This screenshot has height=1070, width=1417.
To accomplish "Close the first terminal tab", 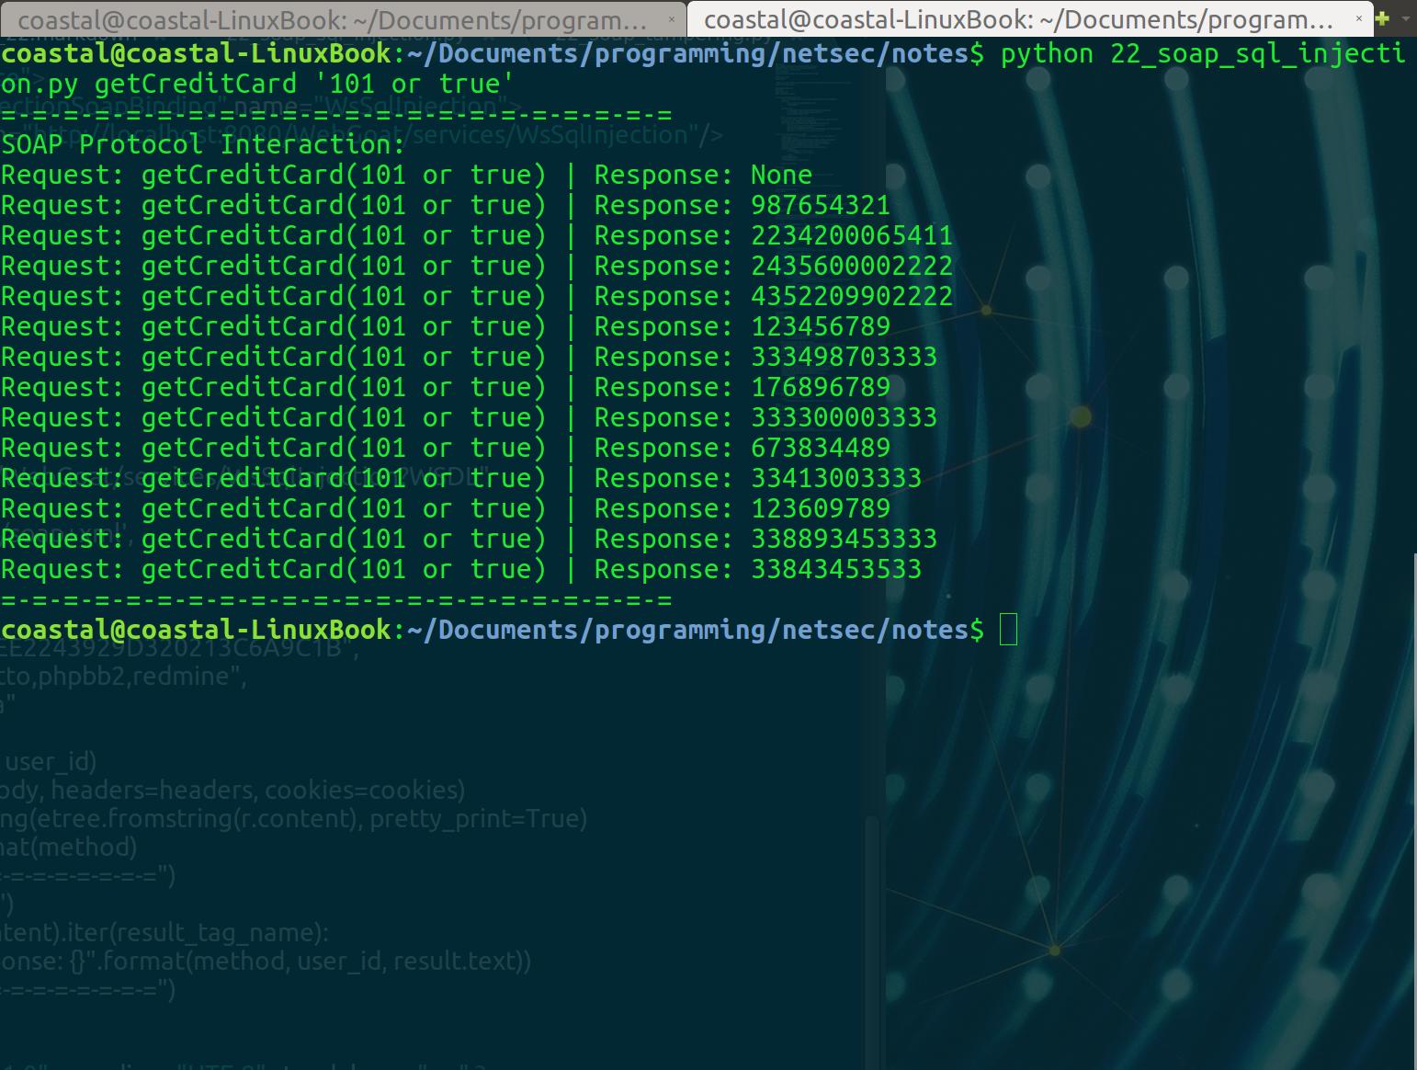I will 671,19.
